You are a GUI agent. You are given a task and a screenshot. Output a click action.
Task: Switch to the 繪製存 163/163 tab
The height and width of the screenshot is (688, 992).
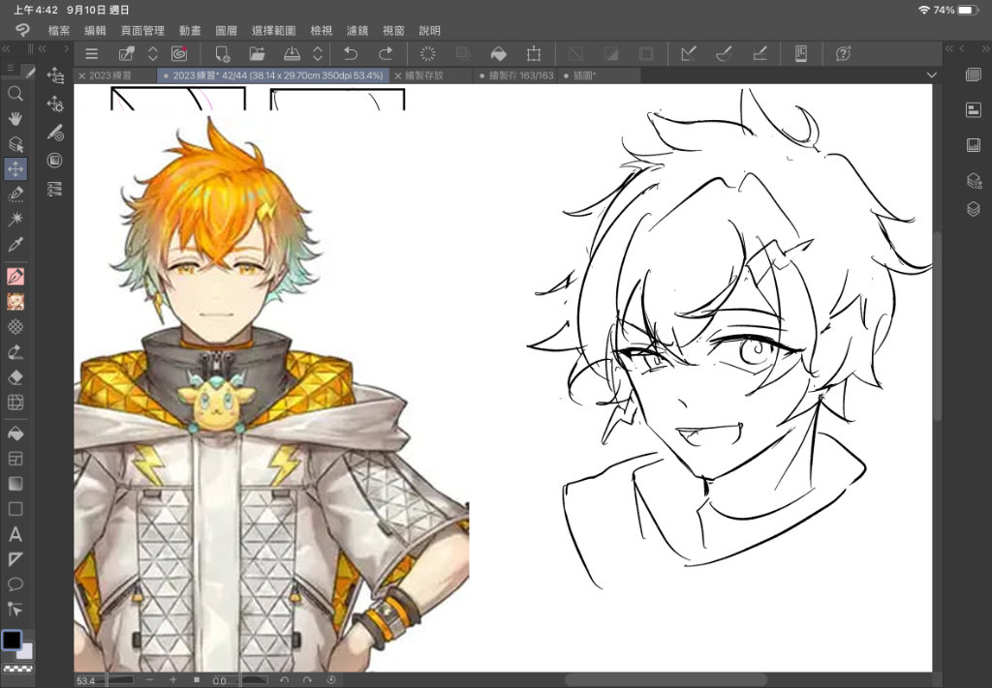516,75
